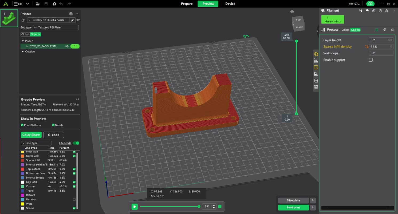Add a filament with the plus icon
This screenshot has height=214, width=398.
374,11
